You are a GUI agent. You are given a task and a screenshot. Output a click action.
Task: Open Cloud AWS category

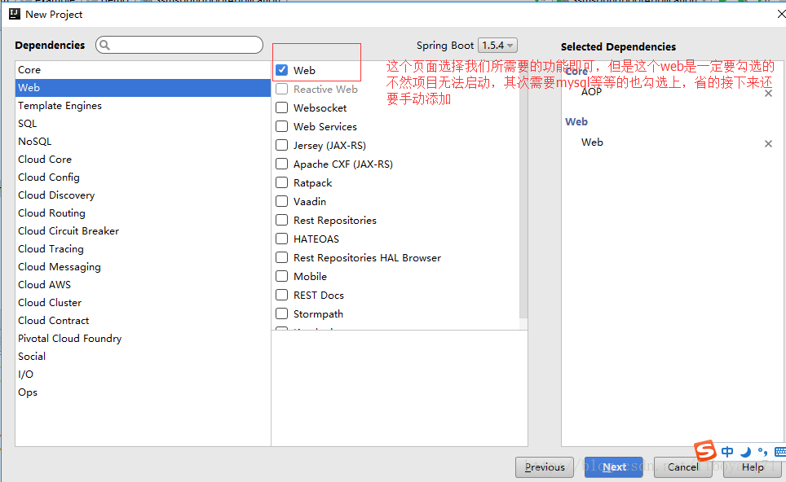[143, 285]
